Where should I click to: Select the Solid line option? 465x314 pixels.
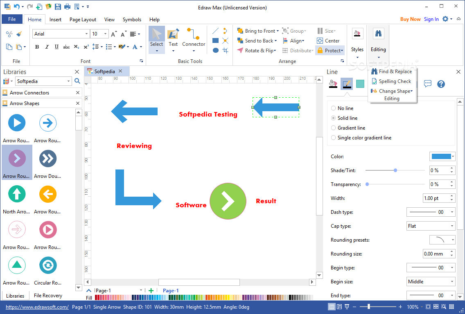[344, 118]
